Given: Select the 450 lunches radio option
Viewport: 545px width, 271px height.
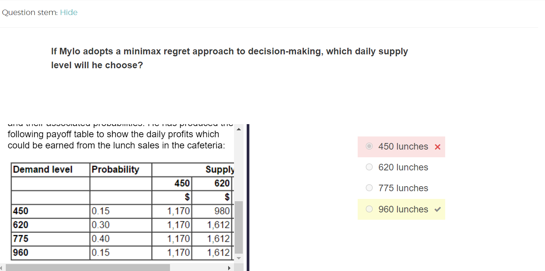Looking at the screenshot, I should [x=369, y=146].
